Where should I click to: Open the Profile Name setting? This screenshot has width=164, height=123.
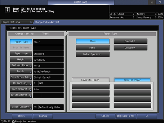click(21, 48)
